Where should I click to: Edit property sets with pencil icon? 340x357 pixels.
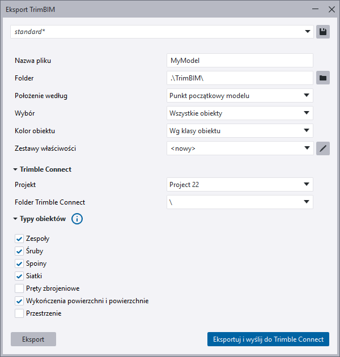pyautogui.click(x=323, y=148)
